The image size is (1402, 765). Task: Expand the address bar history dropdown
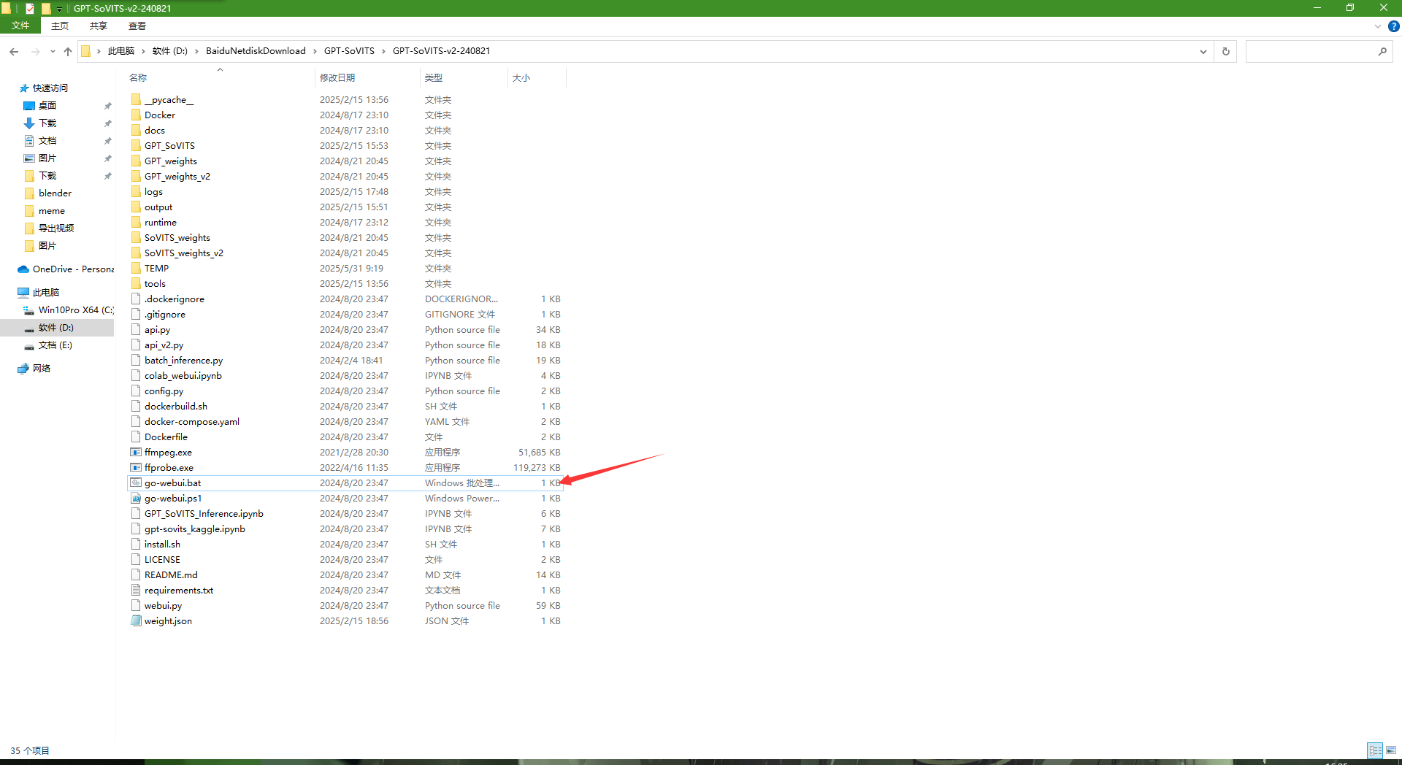[1203, 51]
